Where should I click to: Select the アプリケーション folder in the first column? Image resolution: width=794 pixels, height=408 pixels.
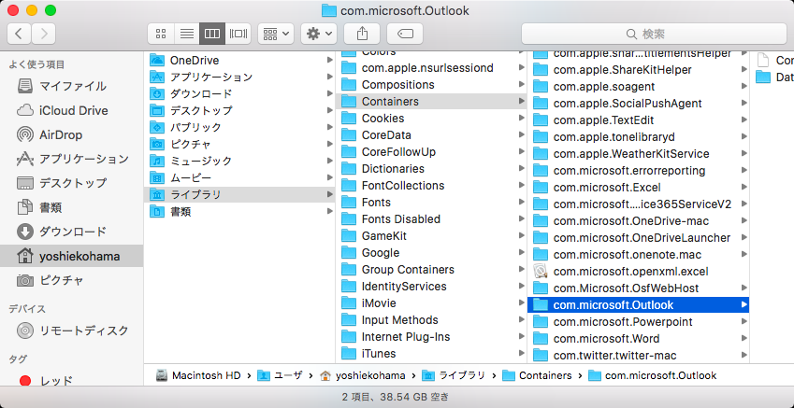click(x=239, y=77)
